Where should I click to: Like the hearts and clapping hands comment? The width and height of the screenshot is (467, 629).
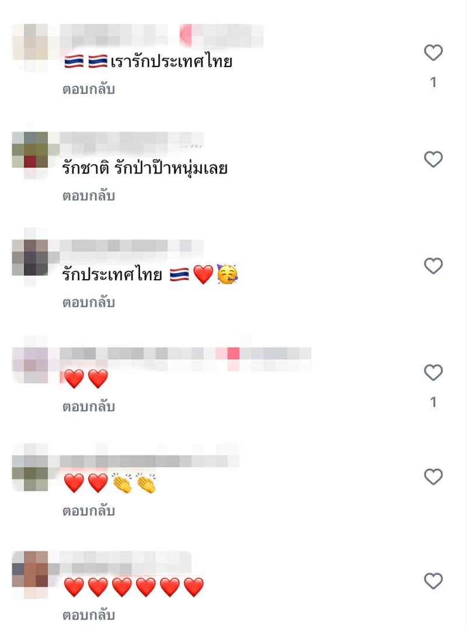(433, 477)
